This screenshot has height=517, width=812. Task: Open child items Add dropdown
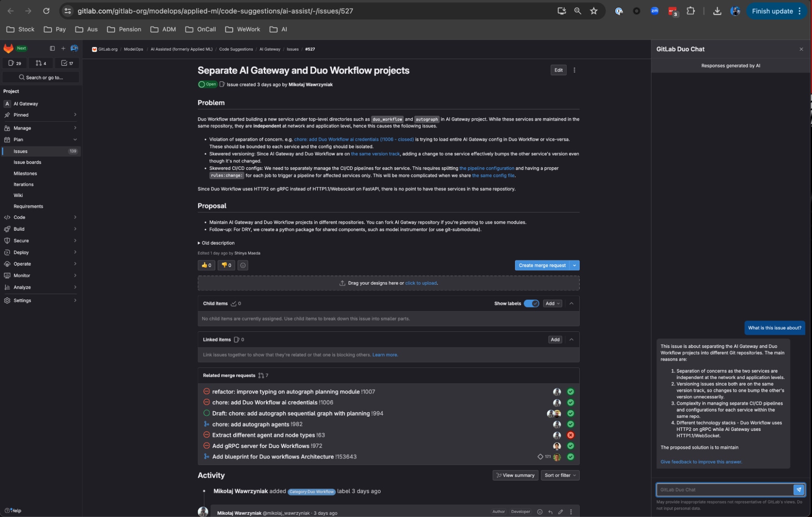click(x=552, y=303)
